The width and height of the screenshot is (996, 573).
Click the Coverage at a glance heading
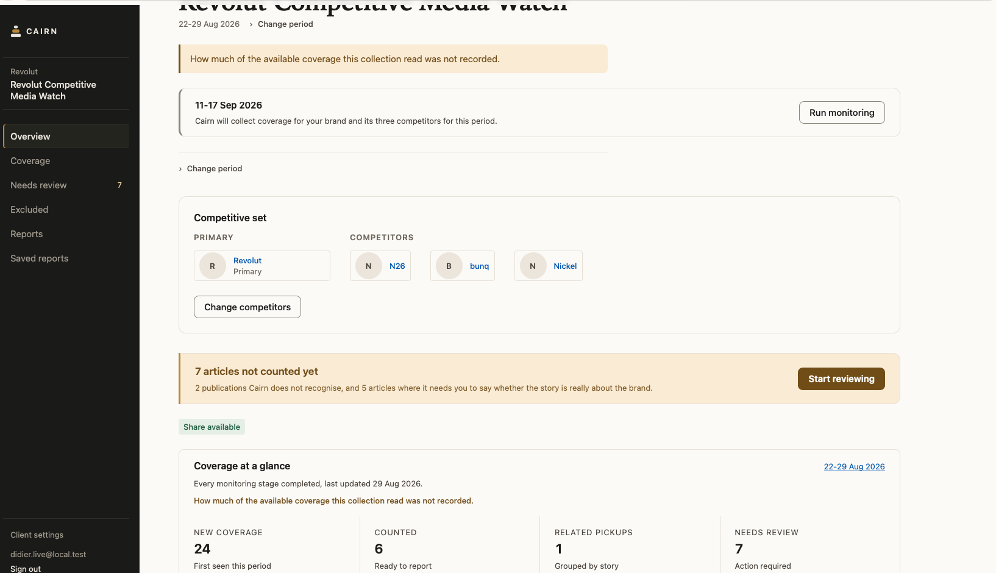242,466
